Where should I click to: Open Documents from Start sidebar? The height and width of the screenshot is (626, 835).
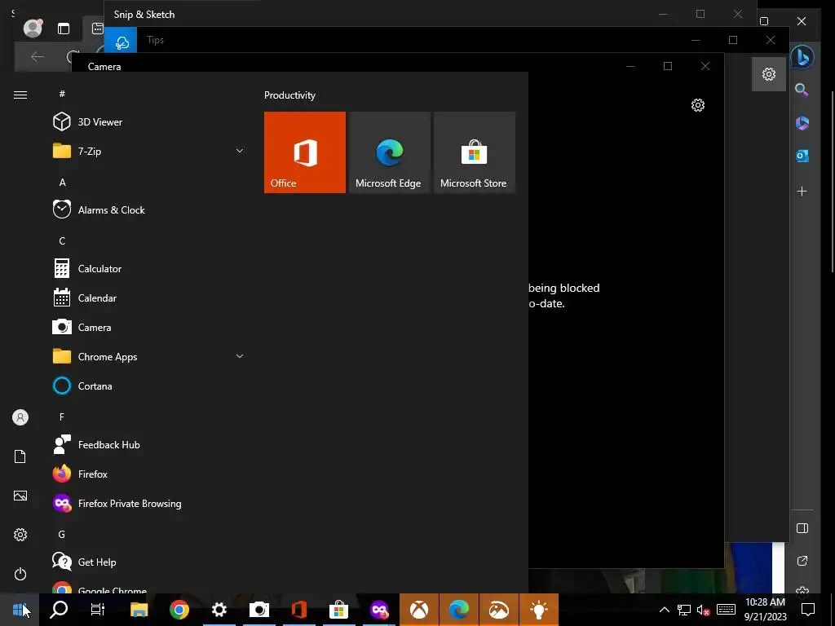point(20,456)
